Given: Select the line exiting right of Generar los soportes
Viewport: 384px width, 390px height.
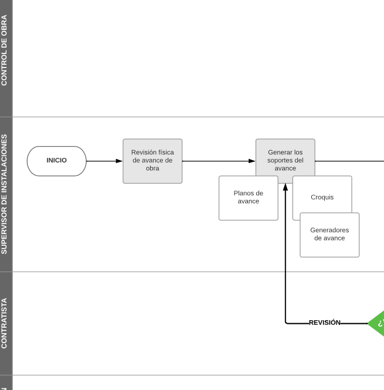Looking at the screenshot, I should [349, 161].
